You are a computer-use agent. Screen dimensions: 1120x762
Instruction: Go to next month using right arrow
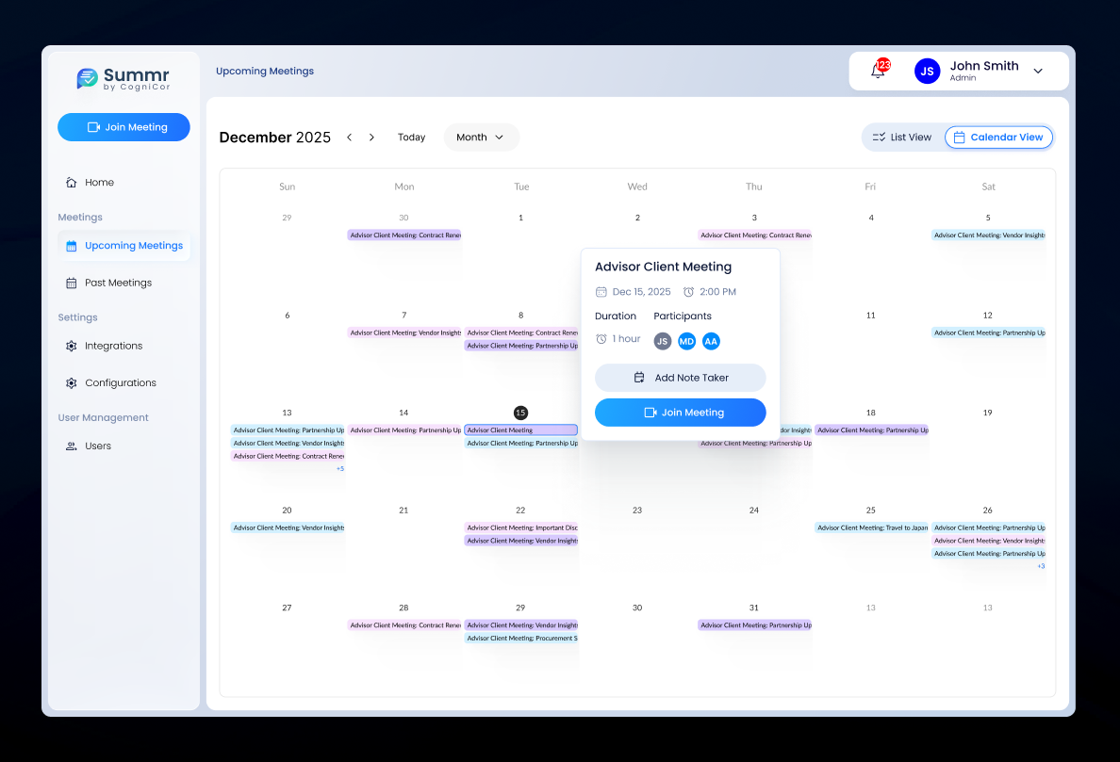(x=371, y=138)
